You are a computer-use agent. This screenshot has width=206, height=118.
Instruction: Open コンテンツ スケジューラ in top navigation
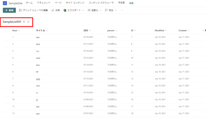coord(101,3)
